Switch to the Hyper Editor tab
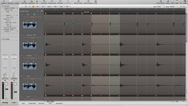Viewport: 188px width, 106px height. pos(59,103)
